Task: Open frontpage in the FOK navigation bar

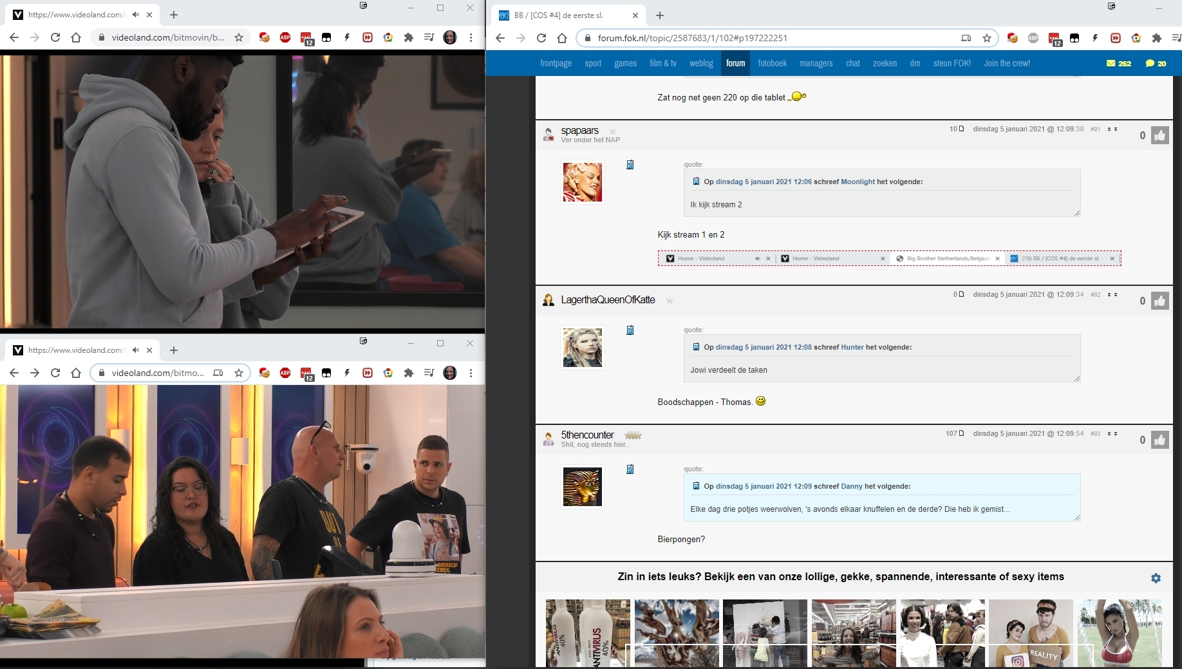Action: [x=556, y=63]
